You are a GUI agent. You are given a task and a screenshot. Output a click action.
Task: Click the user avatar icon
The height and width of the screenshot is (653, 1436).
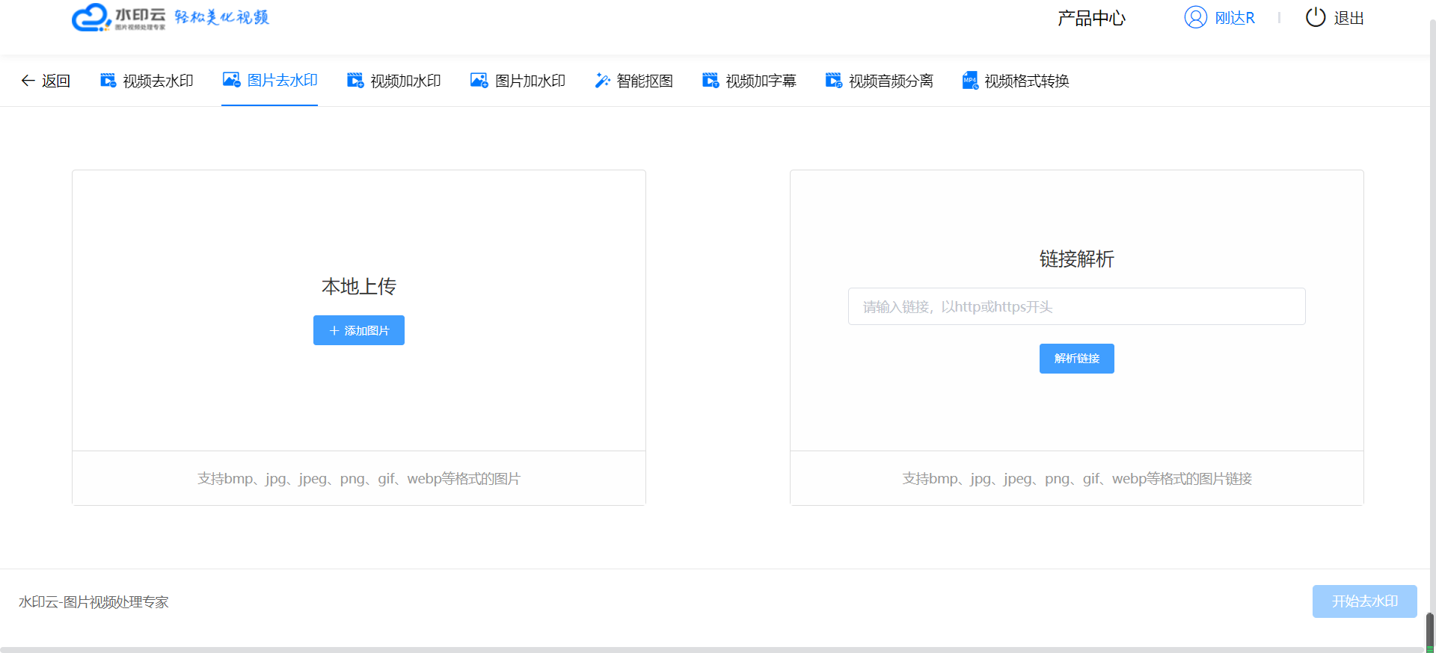coord(1196,17)
